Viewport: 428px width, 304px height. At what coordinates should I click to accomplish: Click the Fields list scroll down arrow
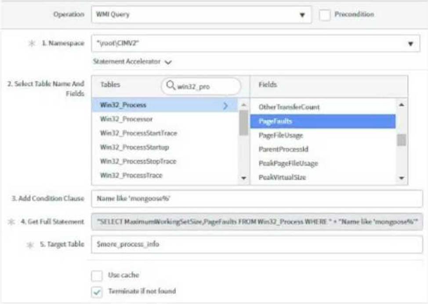[x=402, y=178]
